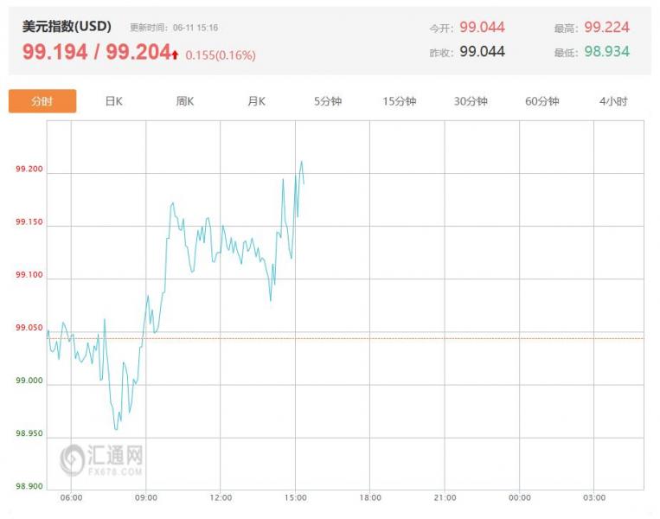Click the 最高 value 99.224
This screenshot has height=519, width=660.
(606, 28)
